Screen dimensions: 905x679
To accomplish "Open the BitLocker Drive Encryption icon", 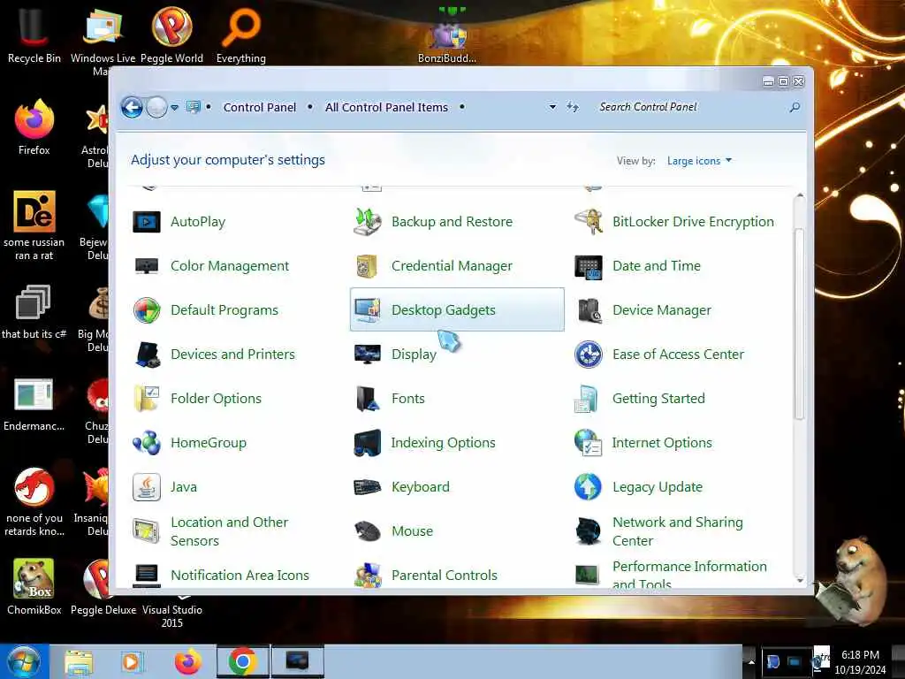I will tap(589, 222).
